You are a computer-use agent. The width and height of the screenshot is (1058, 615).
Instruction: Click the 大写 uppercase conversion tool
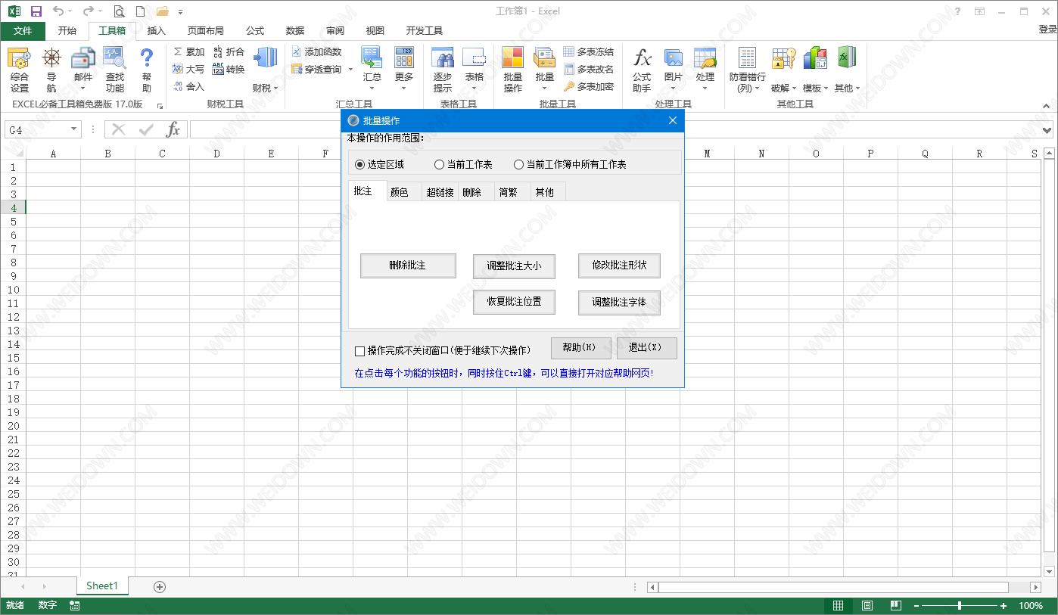click(188, 69)
